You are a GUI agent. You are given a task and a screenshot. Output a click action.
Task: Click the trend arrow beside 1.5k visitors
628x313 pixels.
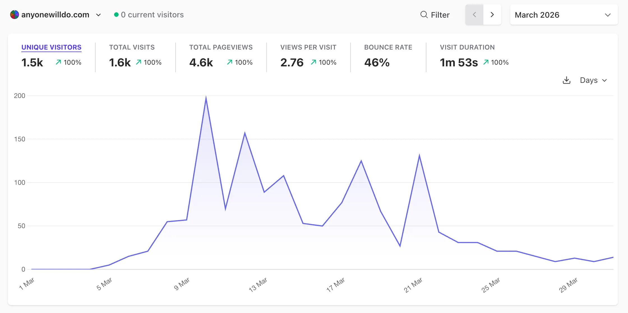pyautogui.click(x=58, y=62)
